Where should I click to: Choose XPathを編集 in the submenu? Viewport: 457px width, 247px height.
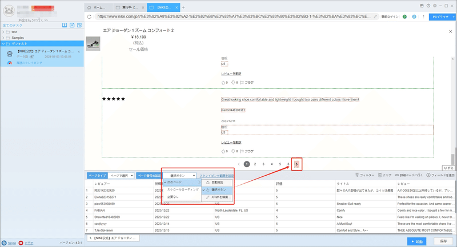218,197
